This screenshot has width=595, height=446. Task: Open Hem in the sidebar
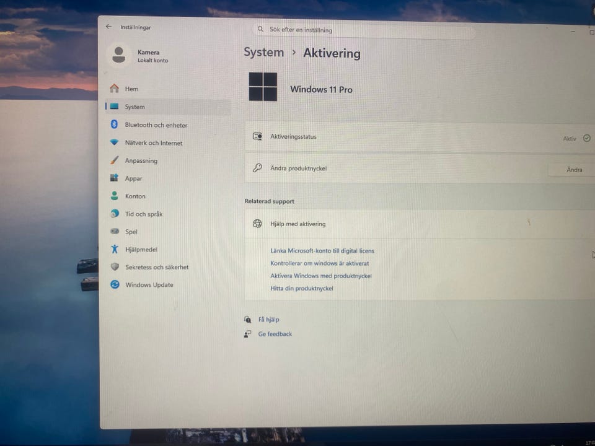pyautogui.click(x=168, y=89)
